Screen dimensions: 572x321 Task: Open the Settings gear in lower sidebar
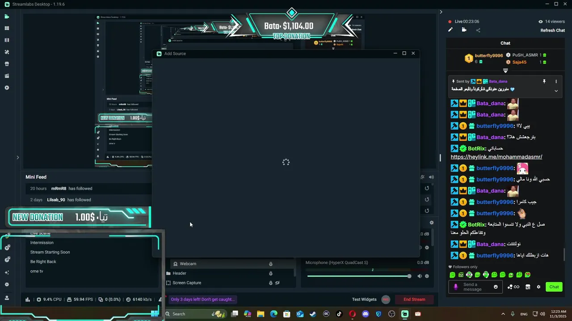[x=7, y=284]
